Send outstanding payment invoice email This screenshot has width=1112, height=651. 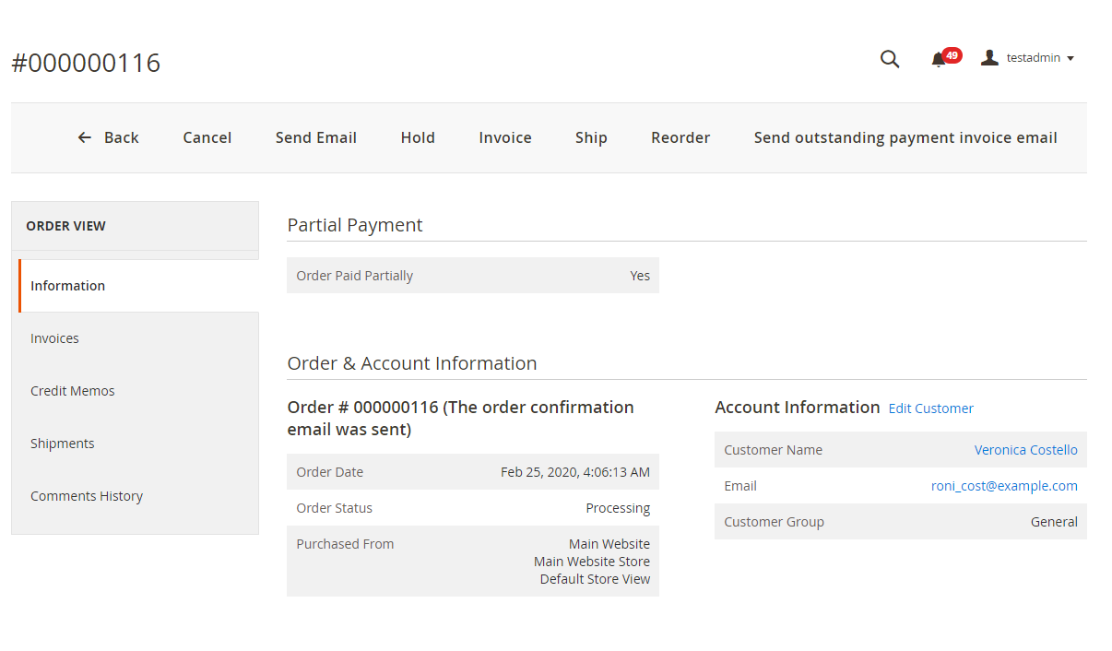pos(905,137)
